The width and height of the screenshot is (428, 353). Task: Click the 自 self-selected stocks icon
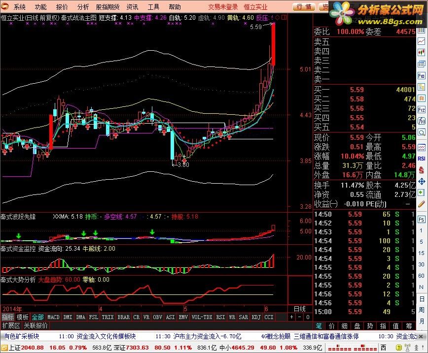(x=421, y=98)
